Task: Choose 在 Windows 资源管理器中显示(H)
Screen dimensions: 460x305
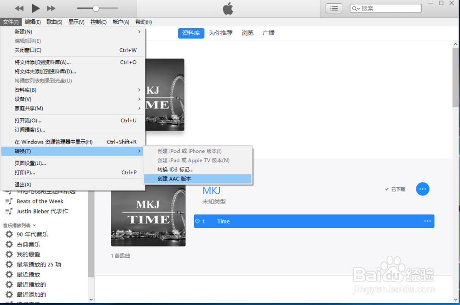Action: click(73, 142)
